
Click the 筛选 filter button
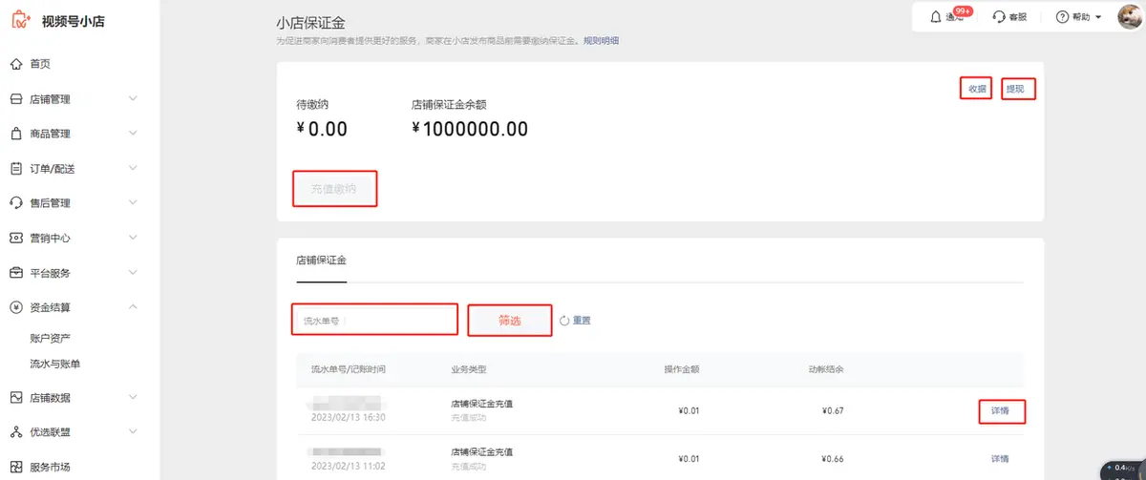click(510, 321)
